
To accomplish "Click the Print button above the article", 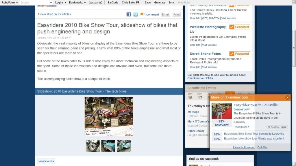I will 176,14.
